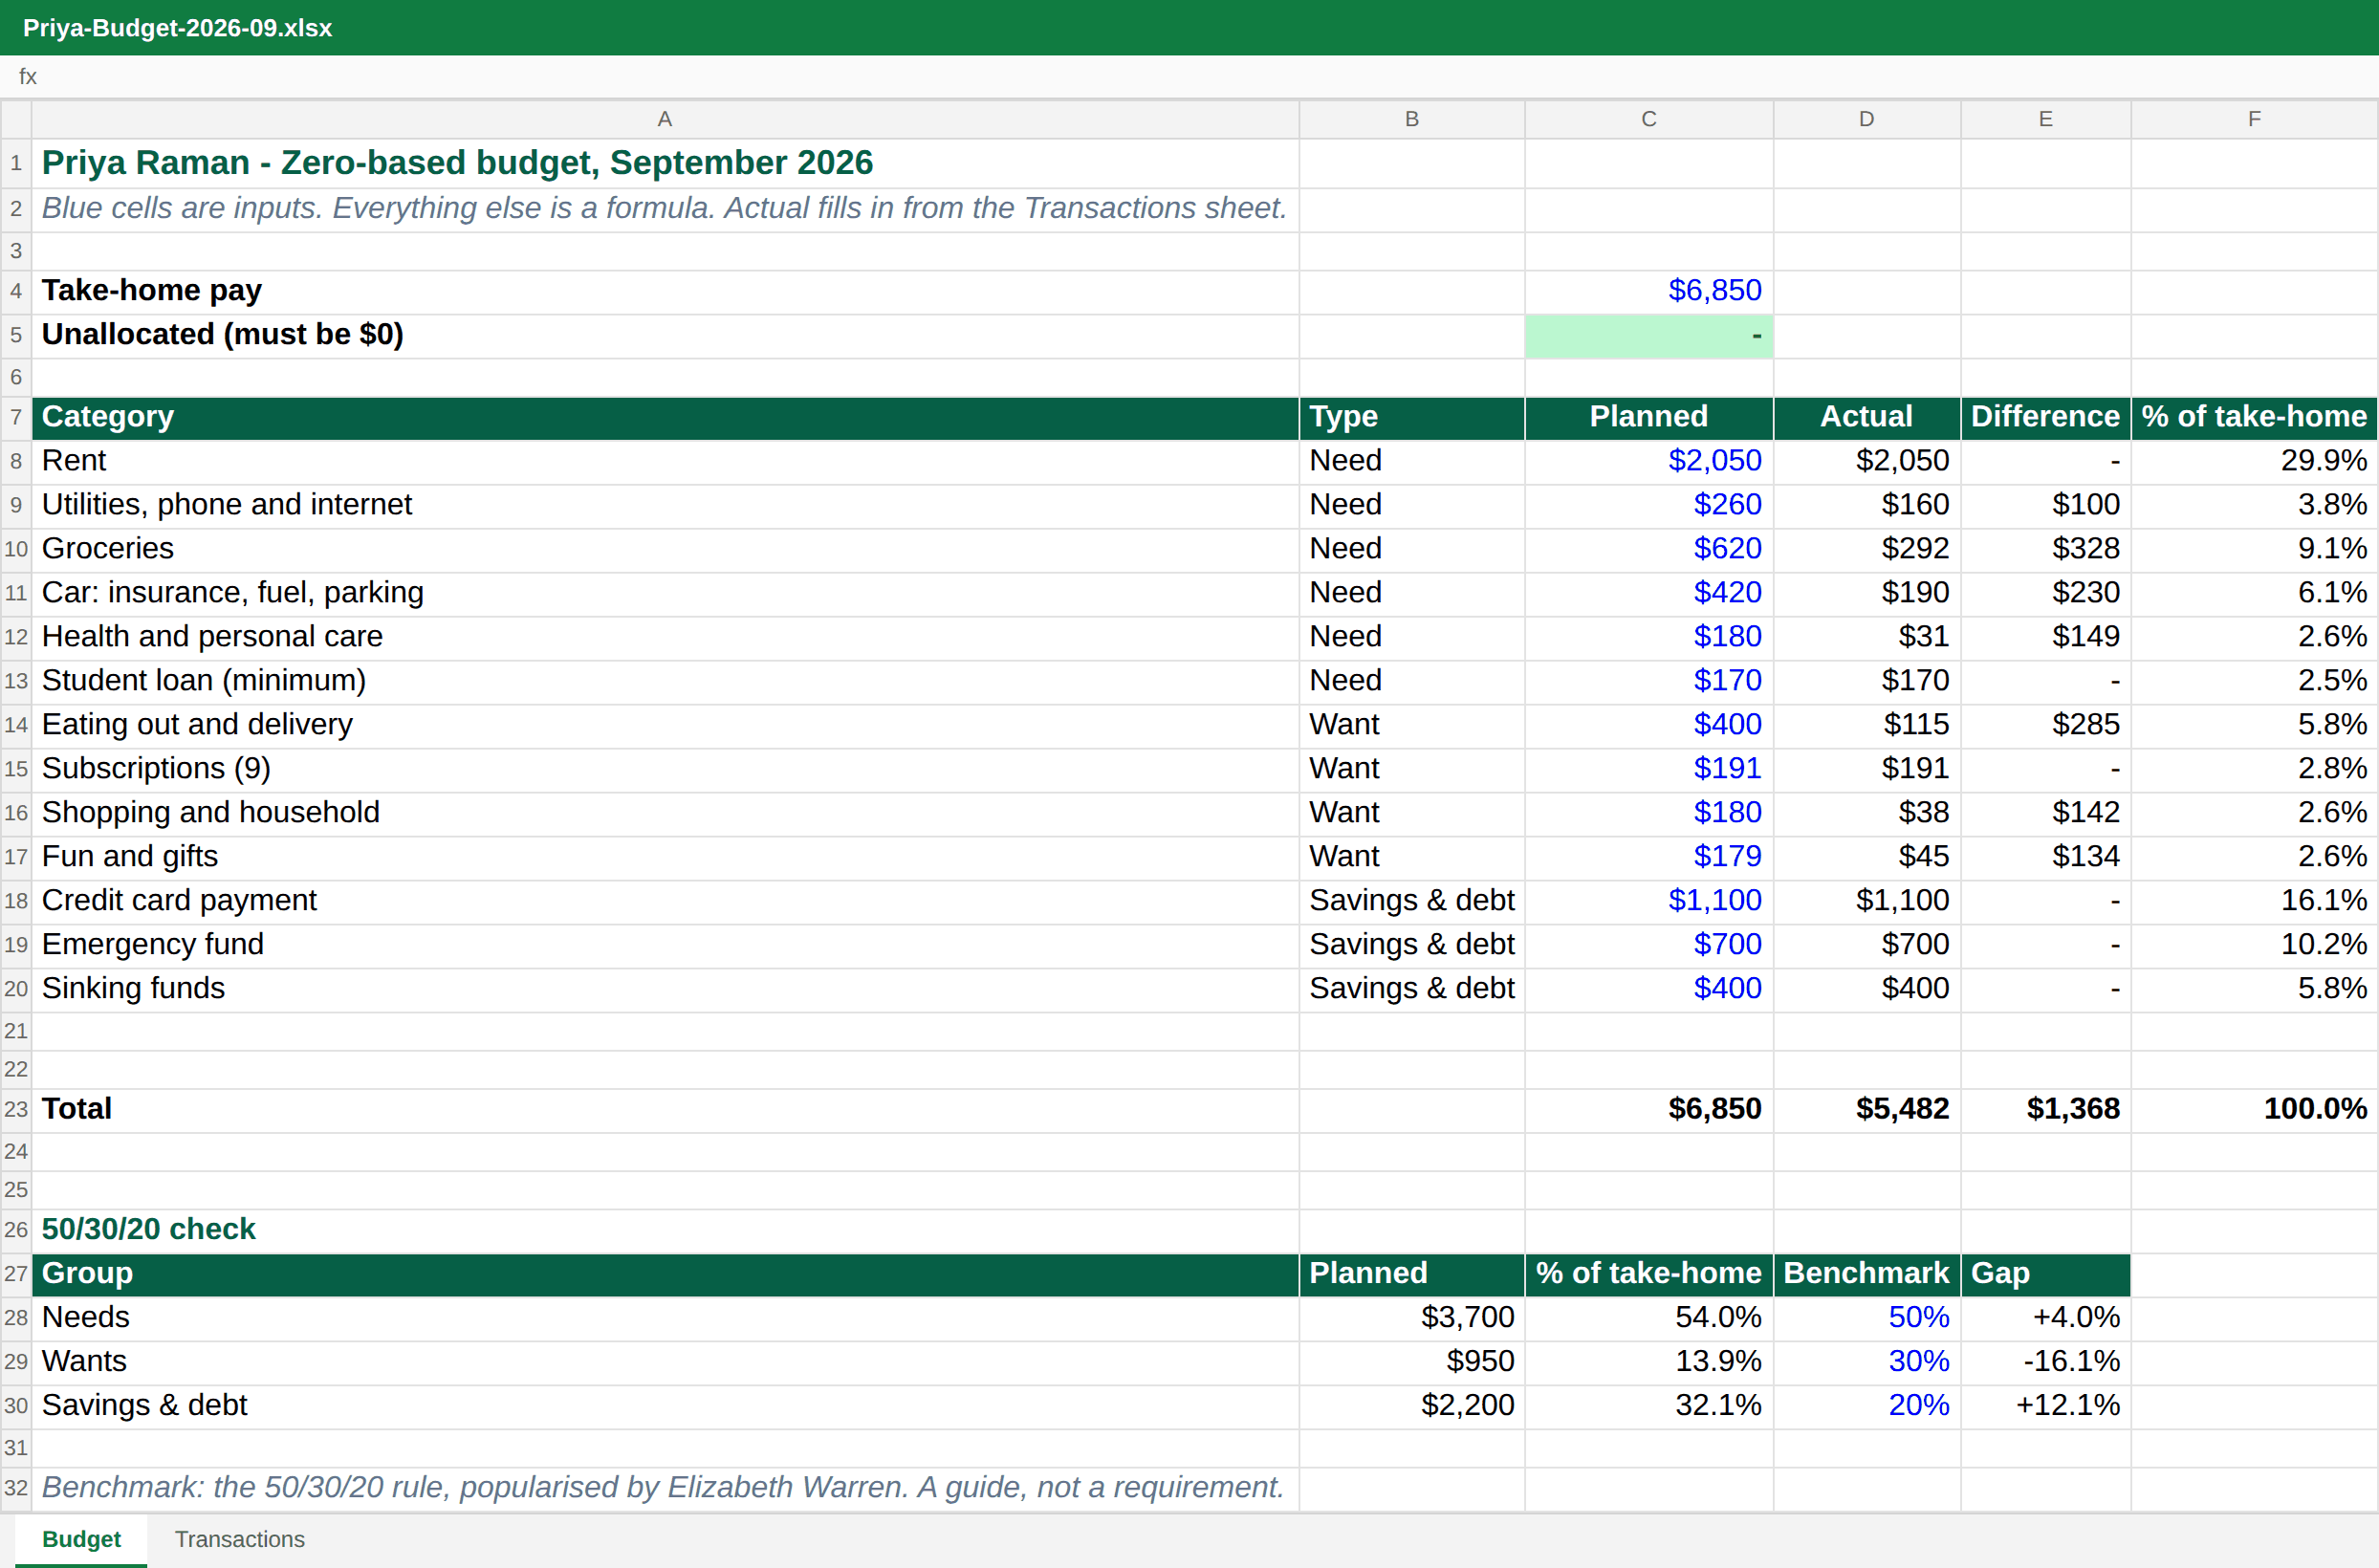Image resolution: width=2379 pixels, height=1568 pixels.
Task: Select row 23 header
Action: click(x=16, y=1109)
